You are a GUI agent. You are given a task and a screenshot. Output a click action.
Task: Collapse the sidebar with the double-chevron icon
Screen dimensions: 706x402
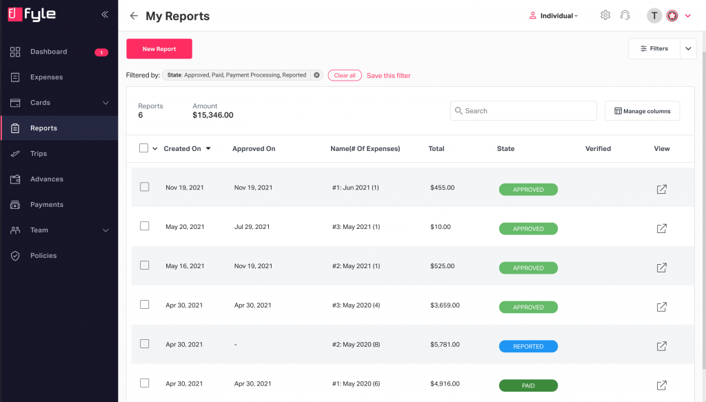click(105, 14)
